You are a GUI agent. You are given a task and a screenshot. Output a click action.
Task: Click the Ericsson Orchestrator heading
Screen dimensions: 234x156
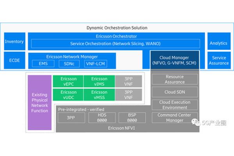click(116, 36)
